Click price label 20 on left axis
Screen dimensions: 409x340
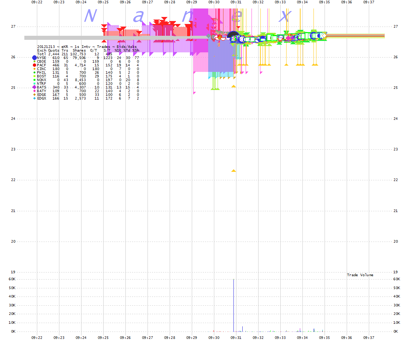point(13,241)
